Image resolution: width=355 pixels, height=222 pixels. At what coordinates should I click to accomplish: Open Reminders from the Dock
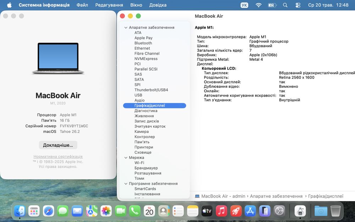point(178,211)
